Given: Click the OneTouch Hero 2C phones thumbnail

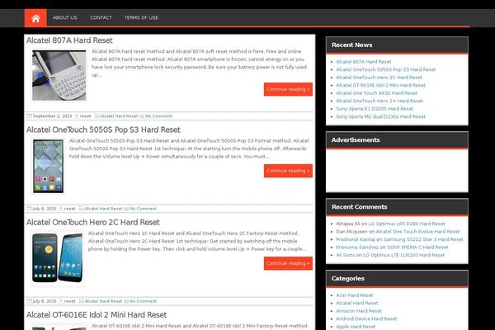Looking at the screenshot, I should (58, 258).
